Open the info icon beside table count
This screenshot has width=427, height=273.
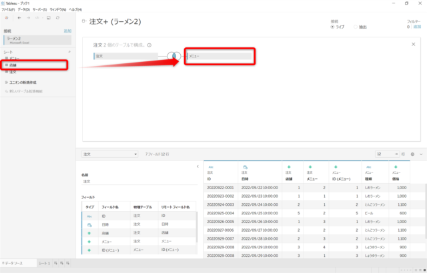[149, 45]
